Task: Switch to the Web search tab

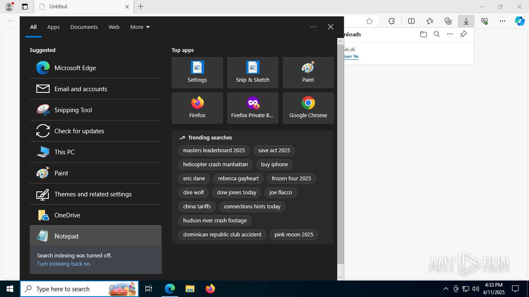Action: (114, 27)
